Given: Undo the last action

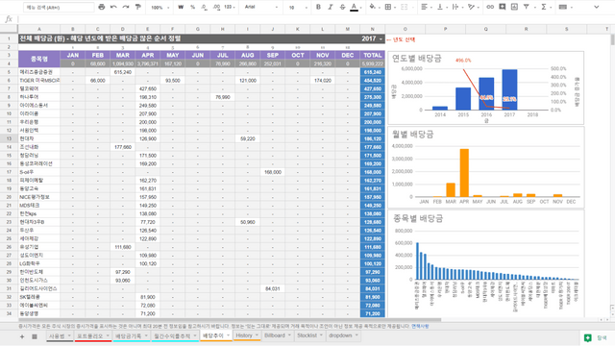Looking at the screenshot, I should 113,7.
